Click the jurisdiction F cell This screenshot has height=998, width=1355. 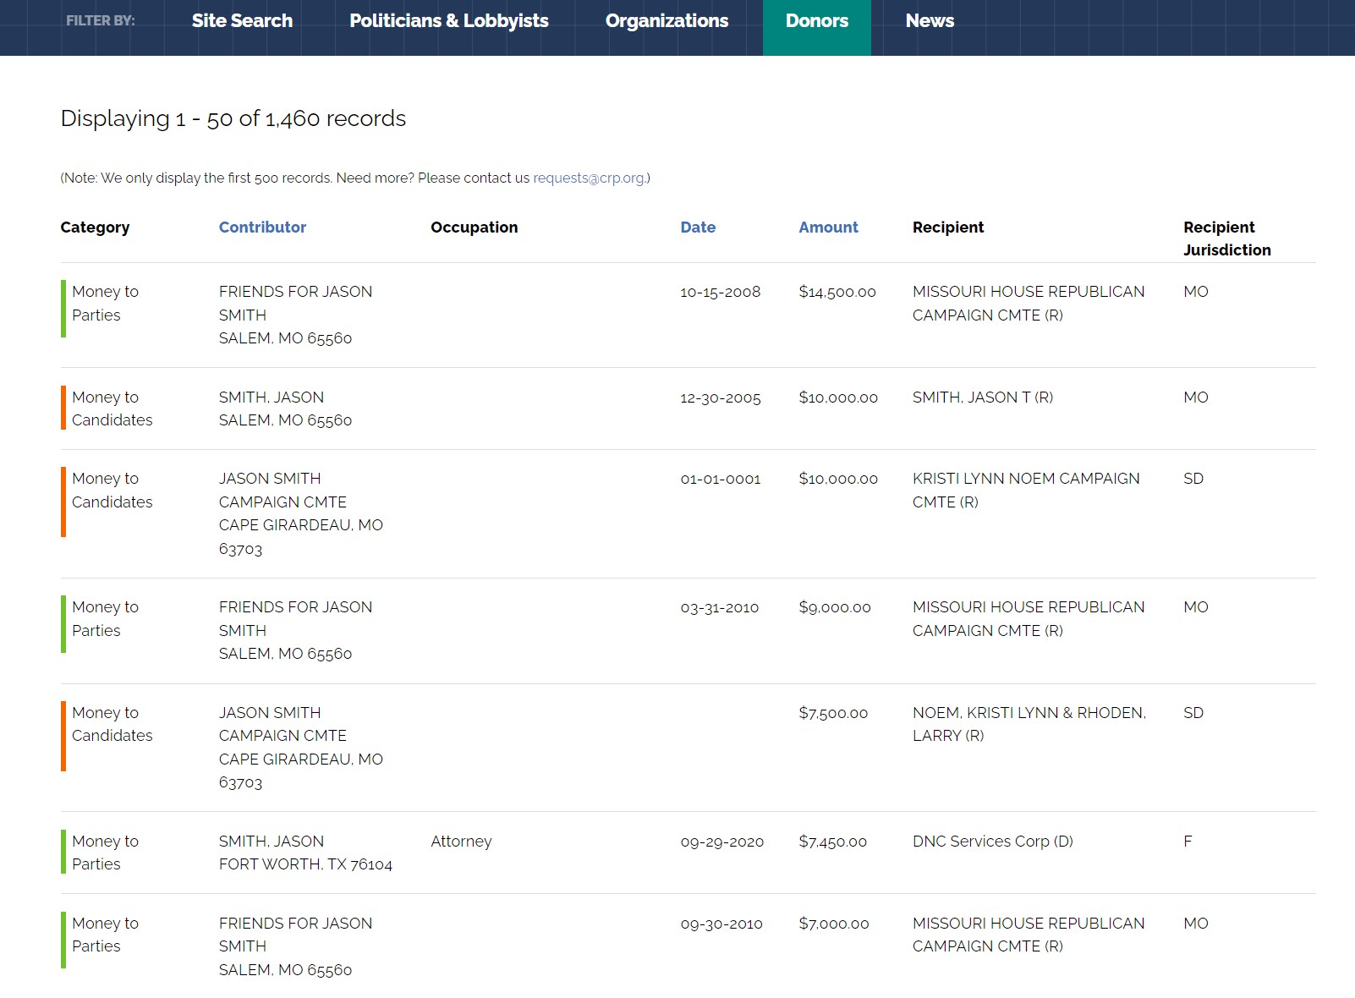[x=1188, y=842]
